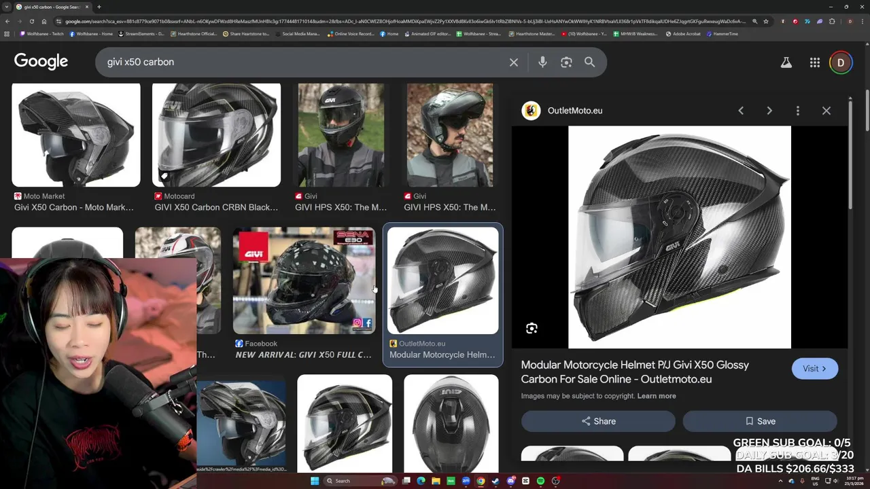870x489 pixels.
Task: Open the Google account avatar
Action: 841,62
